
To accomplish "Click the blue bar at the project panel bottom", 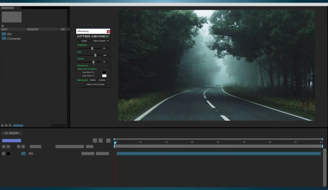I will [x=18, y=126].
